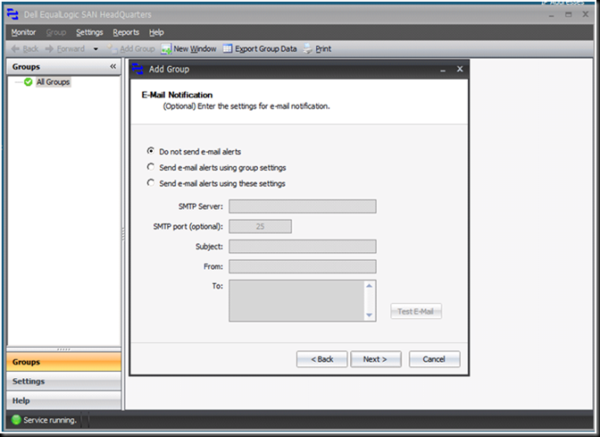Viewport: 600px width, 437px height.
Task: Click the Forward arrow icon in toolbar
Action: pyautogui.click(x=49, y=48)
